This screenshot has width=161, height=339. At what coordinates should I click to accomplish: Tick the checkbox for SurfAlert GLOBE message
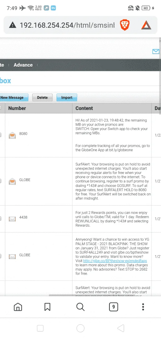click(0, 181)
